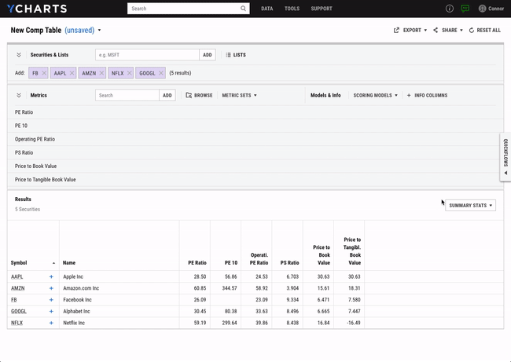
Task: Sort by the Symbol column arrow
Action: point(53,263)
